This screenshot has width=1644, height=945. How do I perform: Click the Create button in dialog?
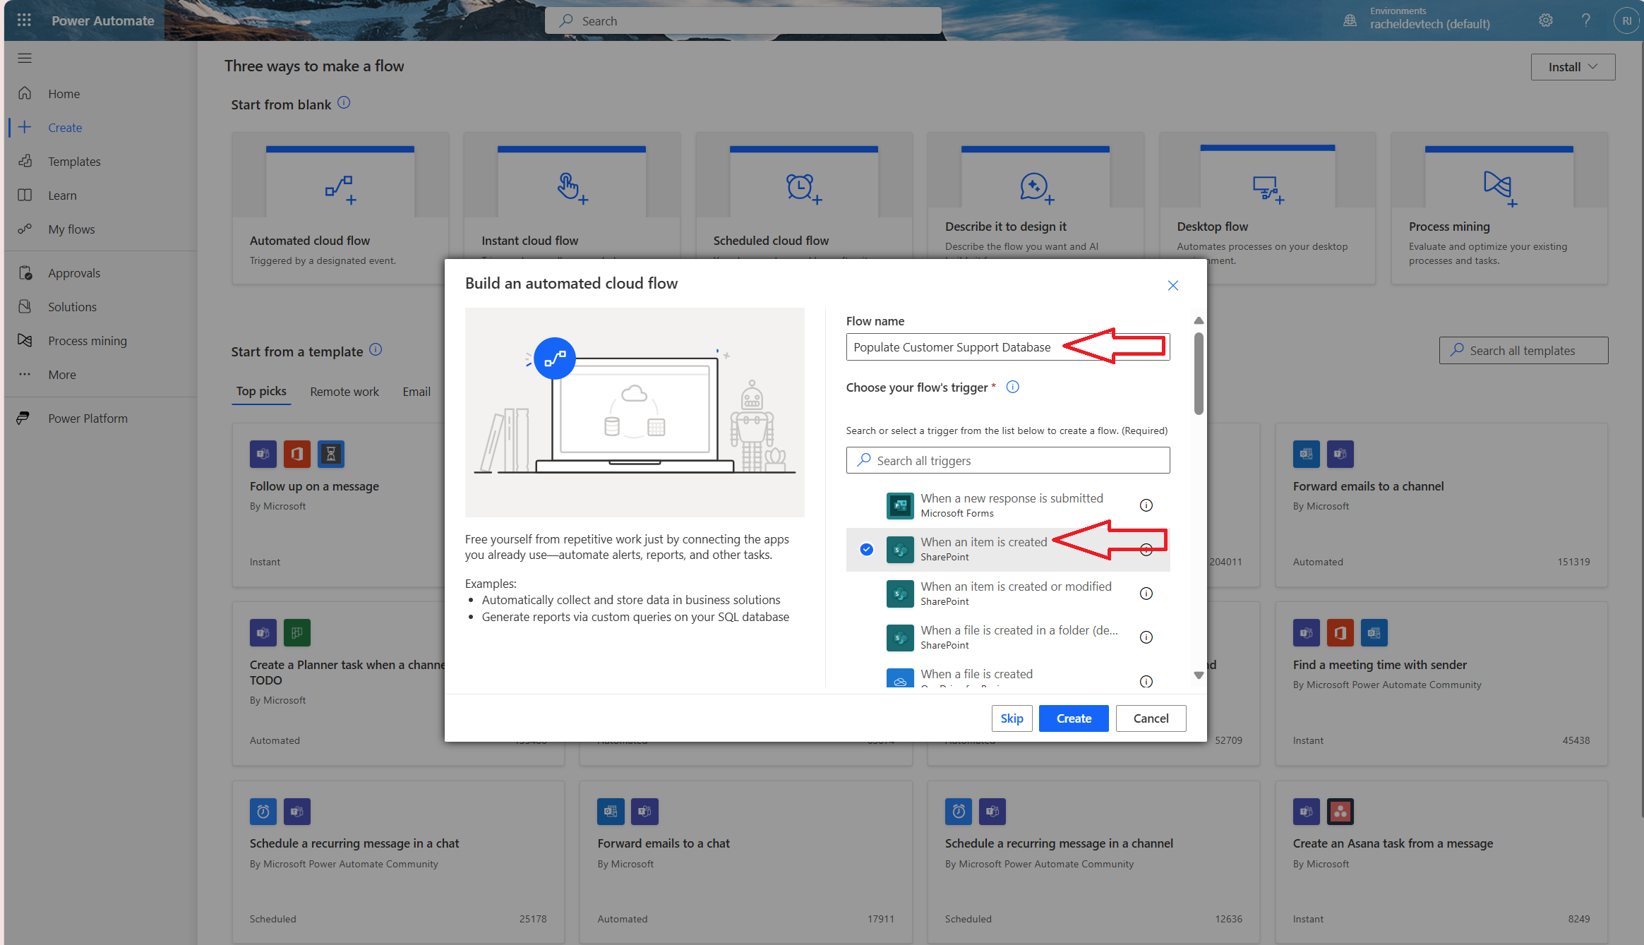coord(1074,718)
